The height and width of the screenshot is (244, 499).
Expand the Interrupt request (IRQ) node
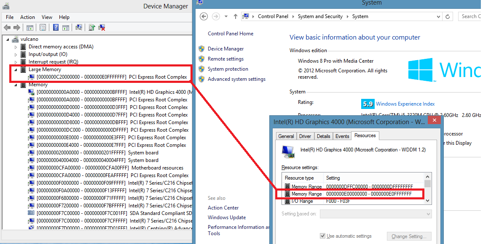pos(16,62)
